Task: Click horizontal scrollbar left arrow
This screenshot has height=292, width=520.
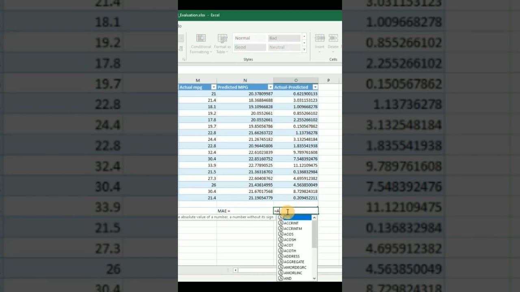Action: [235, 270]
